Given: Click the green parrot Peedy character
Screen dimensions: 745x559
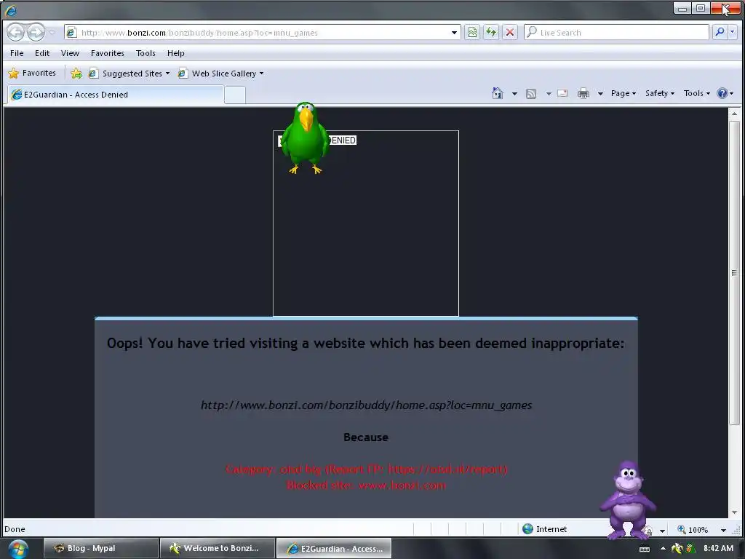Looking at the screenshot, I should point(305,138).
